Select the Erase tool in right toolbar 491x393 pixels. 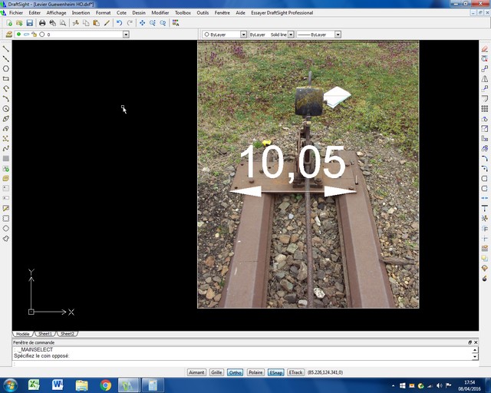tap(484, 49)
